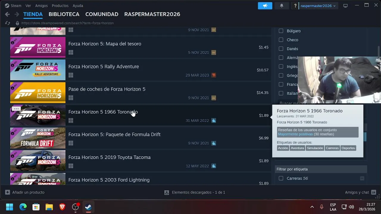
Task: Enable the Checo language checkbox
Action: point(281,40)
